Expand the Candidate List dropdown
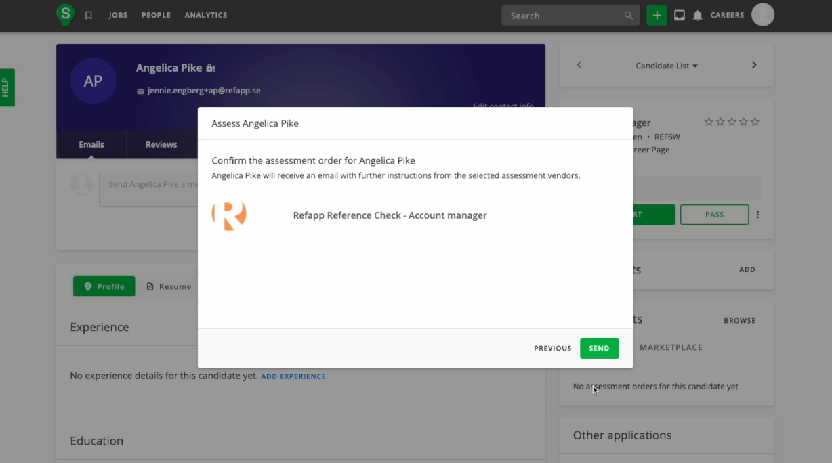 pyautogui.click(x=666, y=66)
